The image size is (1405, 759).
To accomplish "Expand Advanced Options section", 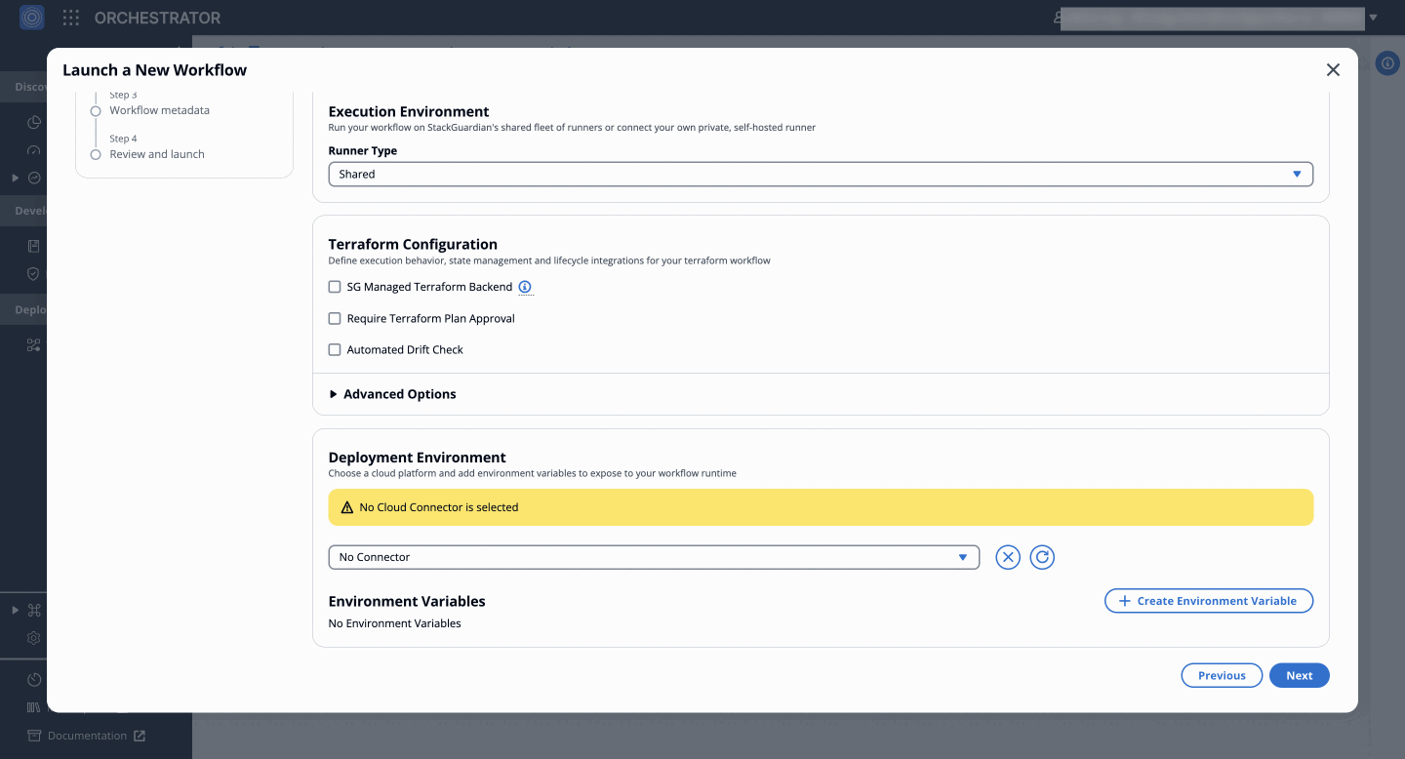I will pos(392,394).
